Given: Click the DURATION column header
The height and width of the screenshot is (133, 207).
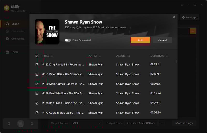Looking at the screenshot, I should (157, 56).
